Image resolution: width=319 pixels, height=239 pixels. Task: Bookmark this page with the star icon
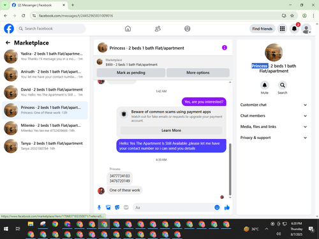pyautogui.click(x=292, y=16)
